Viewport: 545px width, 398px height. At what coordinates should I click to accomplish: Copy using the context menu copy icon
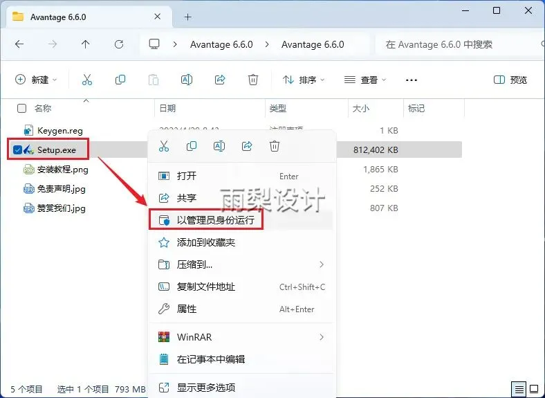coord(192,146)
